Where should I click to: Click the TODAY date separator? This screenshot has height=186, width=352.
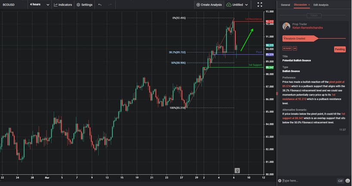click(314, 15)
